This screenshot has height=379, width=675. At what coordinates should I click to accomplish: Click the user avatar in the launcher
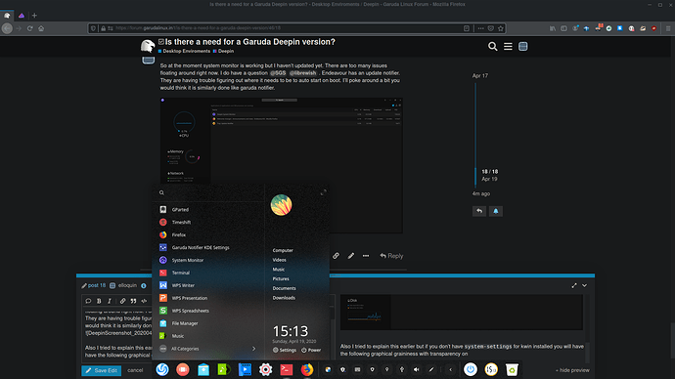click(281, 205)
